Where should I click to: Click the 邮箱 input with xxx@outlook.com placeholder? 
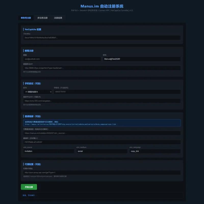point(62,59)
